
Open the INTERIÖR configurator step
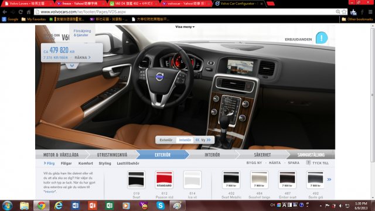click(x=212, y=155)
